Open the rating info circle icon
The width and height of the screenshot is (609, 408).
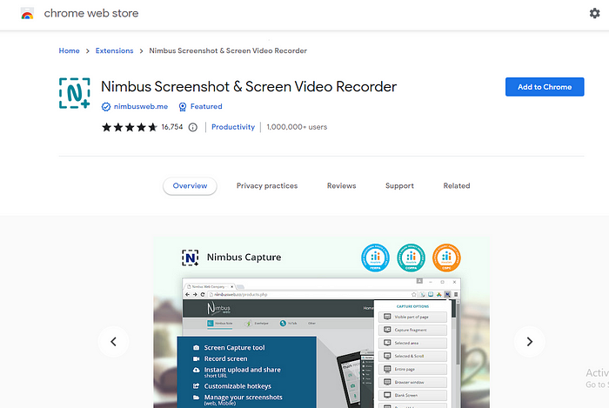coord(192,127)
